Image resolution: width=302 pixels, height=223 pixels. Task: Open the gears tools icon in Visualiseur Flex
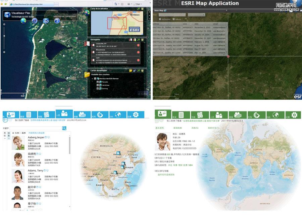(46, 21)
